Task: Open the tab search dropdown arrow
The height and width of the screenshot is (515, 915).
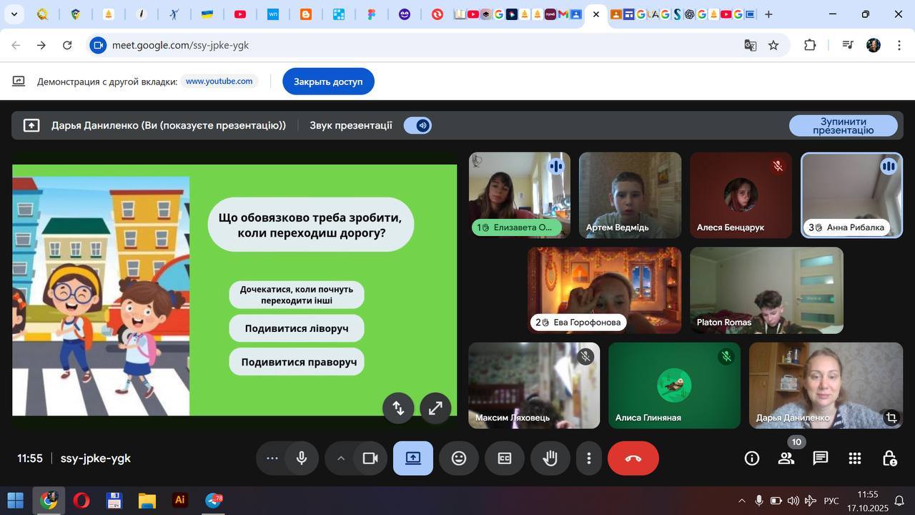Action: point(14,14)
